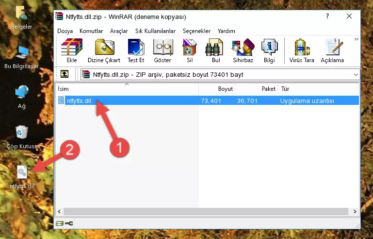
Task: Click the horizontal scrollbar track
Action: pyautogui.click(x=206, y=211)
